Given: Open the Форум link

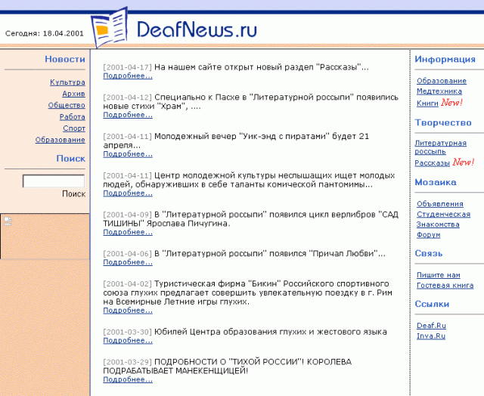Looking at the screenshot, I should click(x=429, y=235).
